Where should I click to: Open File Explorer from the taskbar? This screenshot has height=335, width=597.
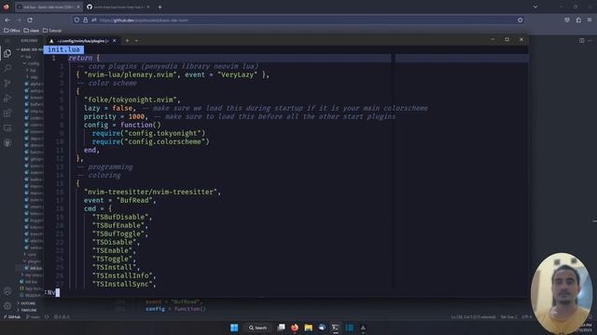coord(309,328)
